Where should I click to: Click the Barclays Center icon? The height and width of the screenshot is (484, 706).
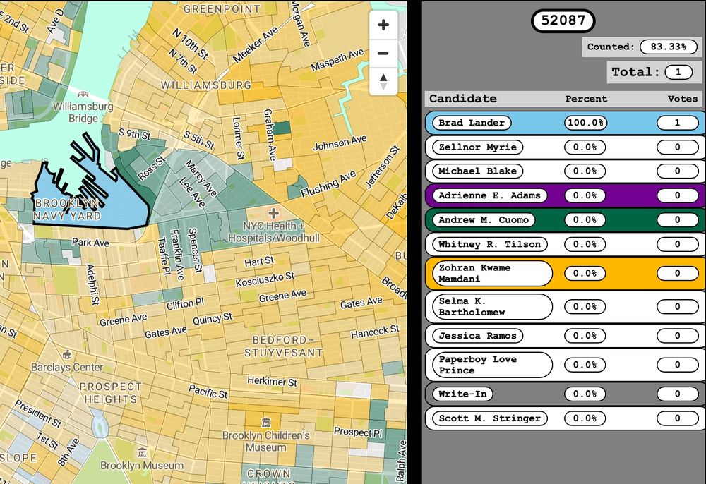67,355
